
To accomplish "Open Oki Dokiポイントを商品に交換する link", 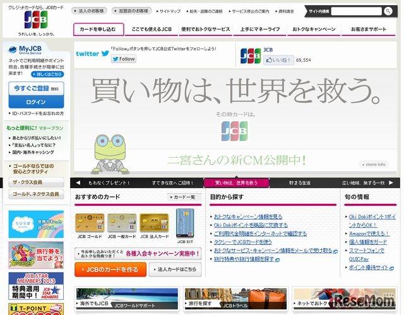I will coord(251,225).
